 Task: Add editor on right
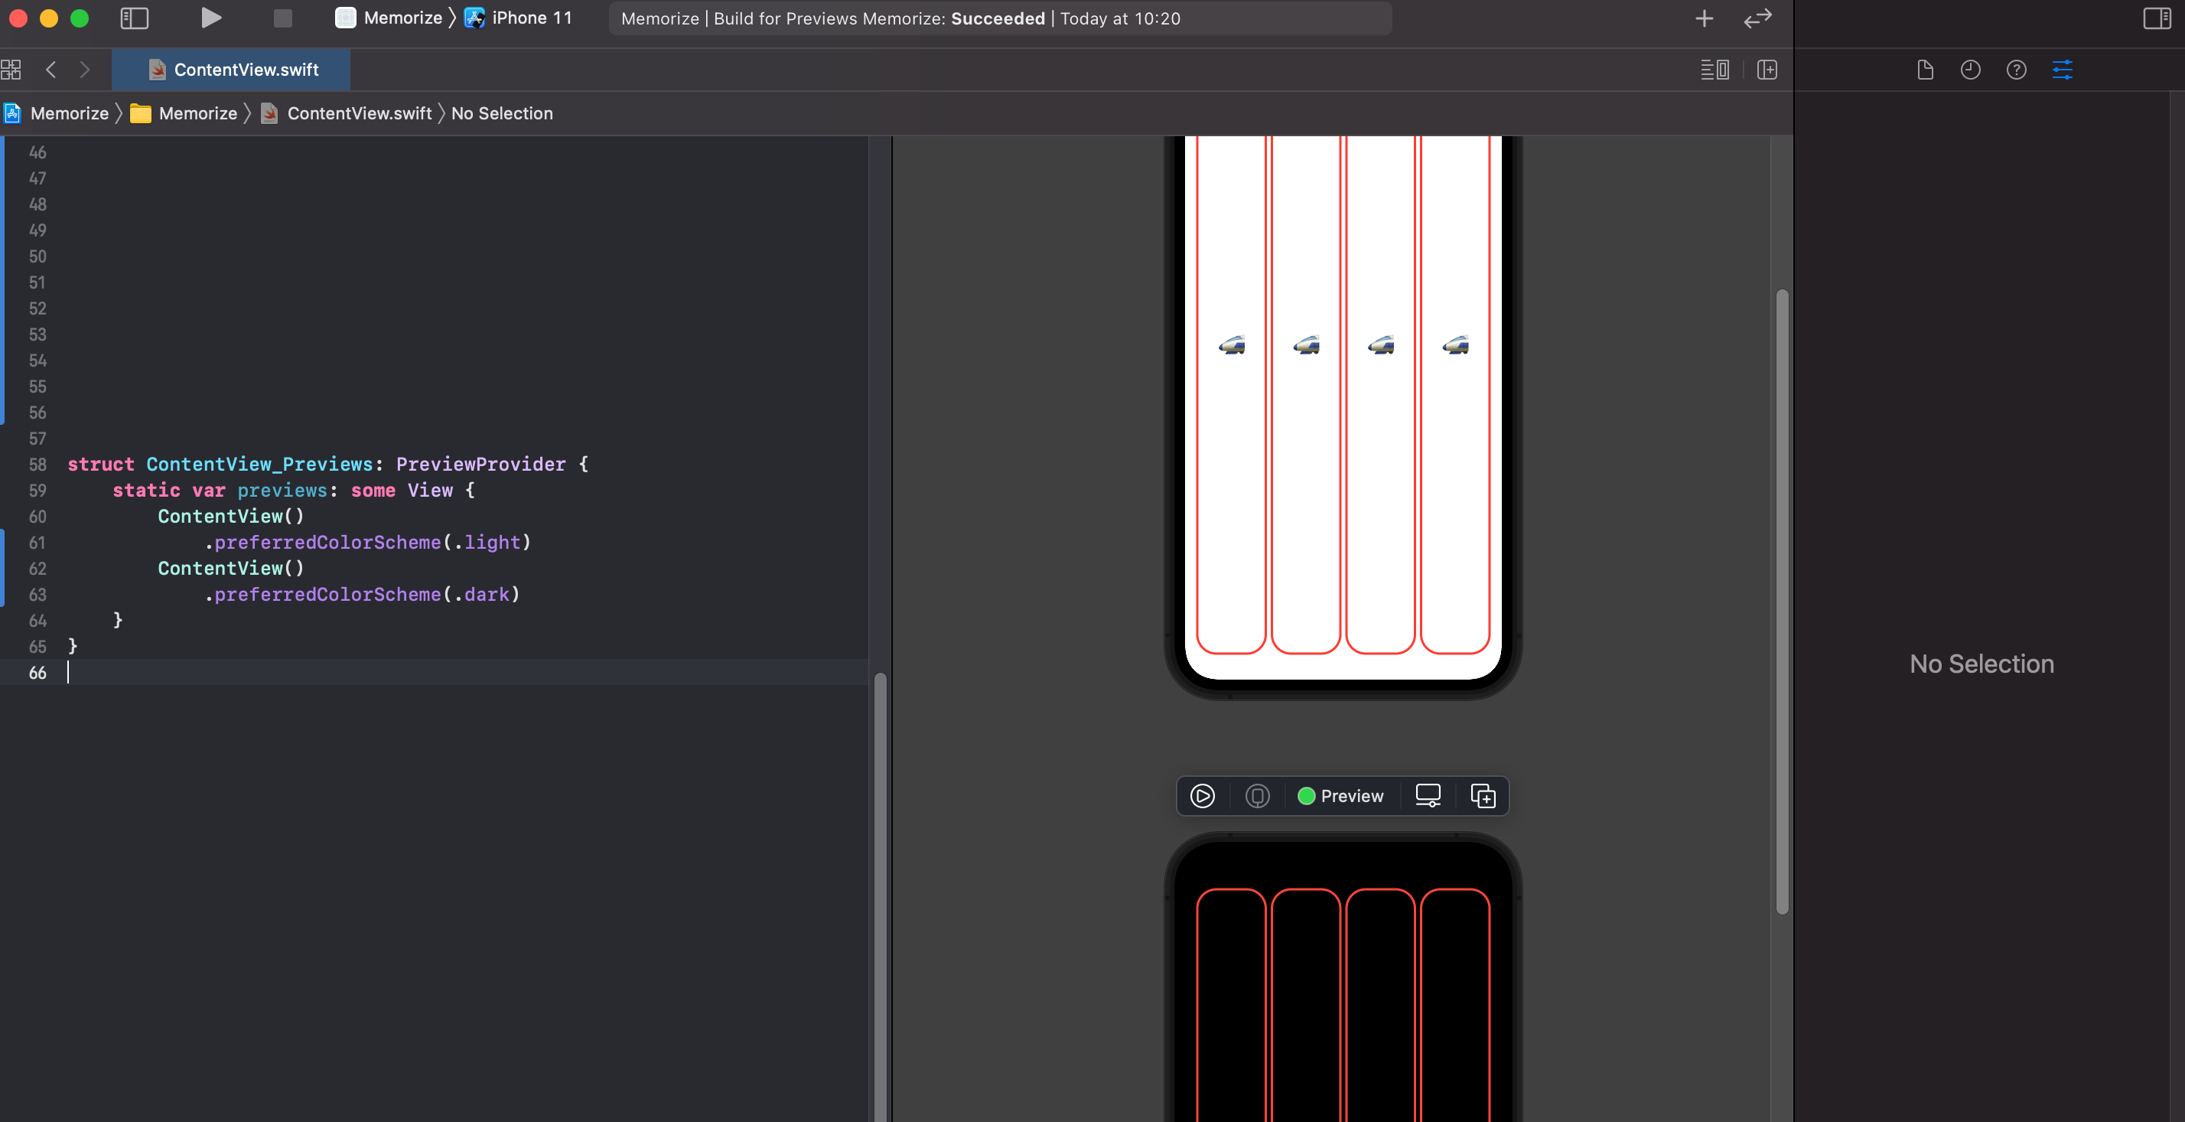click(x=1767, y=70)
